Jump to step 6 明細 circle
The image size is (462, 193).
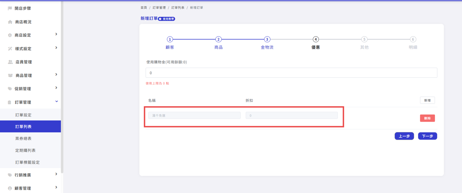pyautogui.click(x=413, y=39)
